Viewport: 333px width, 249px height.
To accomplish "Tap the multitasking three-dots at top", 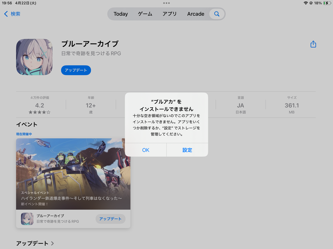I will tap(166, 3).
